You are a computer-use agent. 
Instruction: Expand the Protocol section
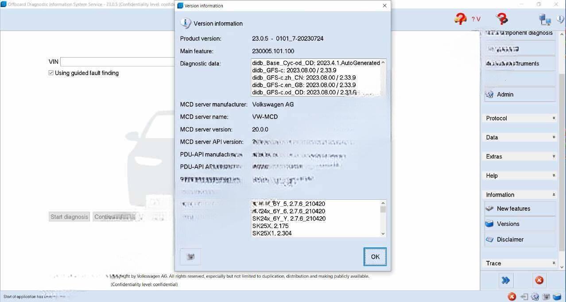(520, 118)
